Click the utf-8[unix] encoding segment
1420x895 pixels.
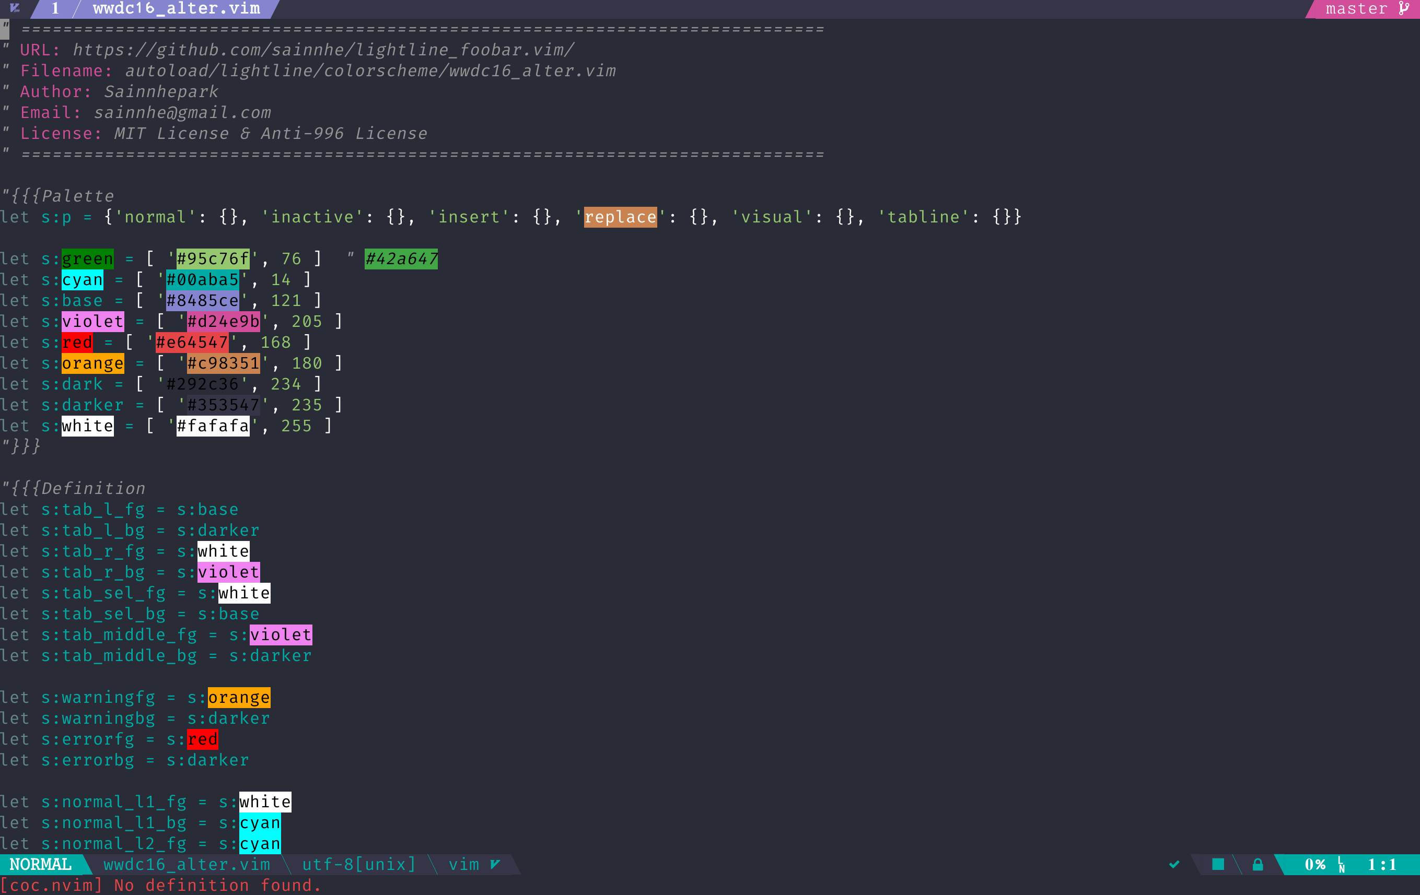[x=358, y=864]
